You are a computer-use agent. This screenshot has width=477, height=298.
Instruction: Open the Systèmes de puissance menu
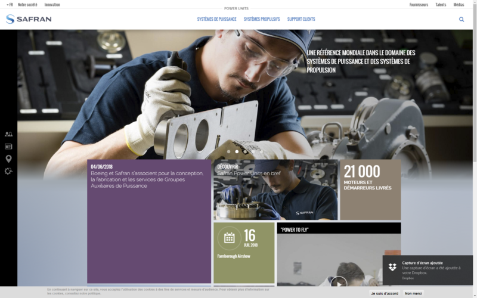(x=216, y=19)
